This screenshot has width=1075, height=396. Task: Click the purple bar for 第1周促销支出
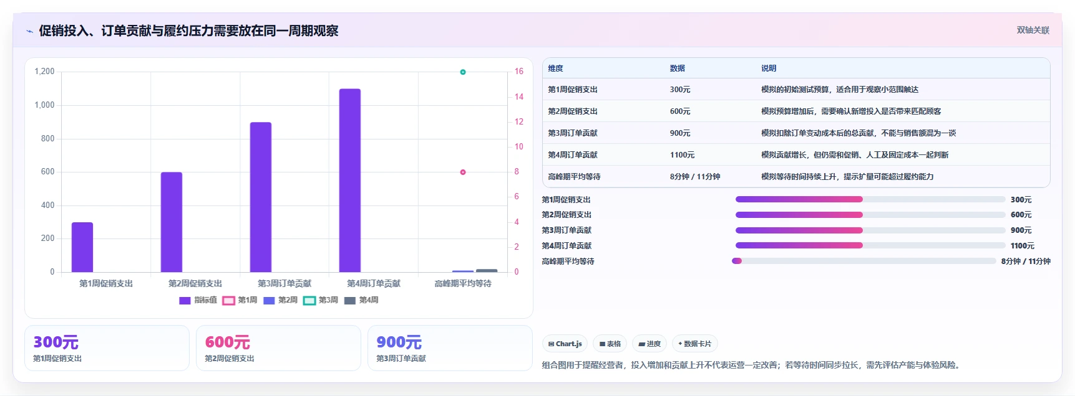click(82, 247)
